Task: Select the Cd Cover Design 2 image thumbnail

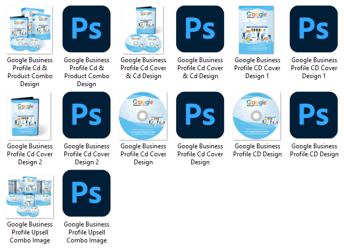Action: click(29, 116)
